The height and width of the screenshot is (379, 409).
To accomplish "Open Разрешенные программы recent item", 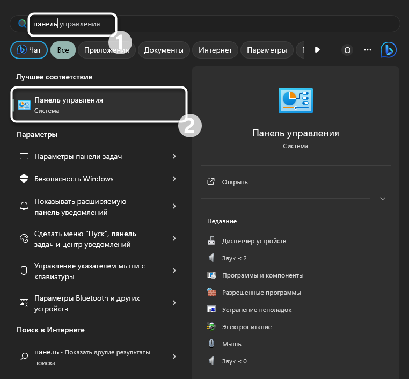I will point(261,293).
